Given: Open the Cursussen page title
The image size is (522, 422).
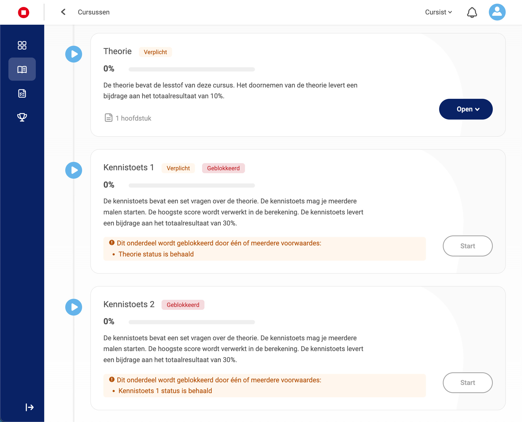Looking at the screenshot, I should (x=94, y=12).
